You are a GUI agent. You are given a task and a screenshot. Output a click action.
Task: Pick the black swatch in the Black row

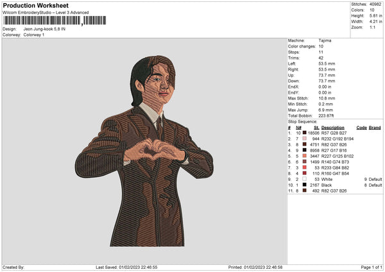(x=304, y=185)
